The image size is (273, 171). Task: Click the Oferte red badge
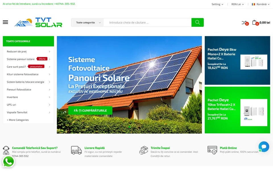(x=42, y=59)
